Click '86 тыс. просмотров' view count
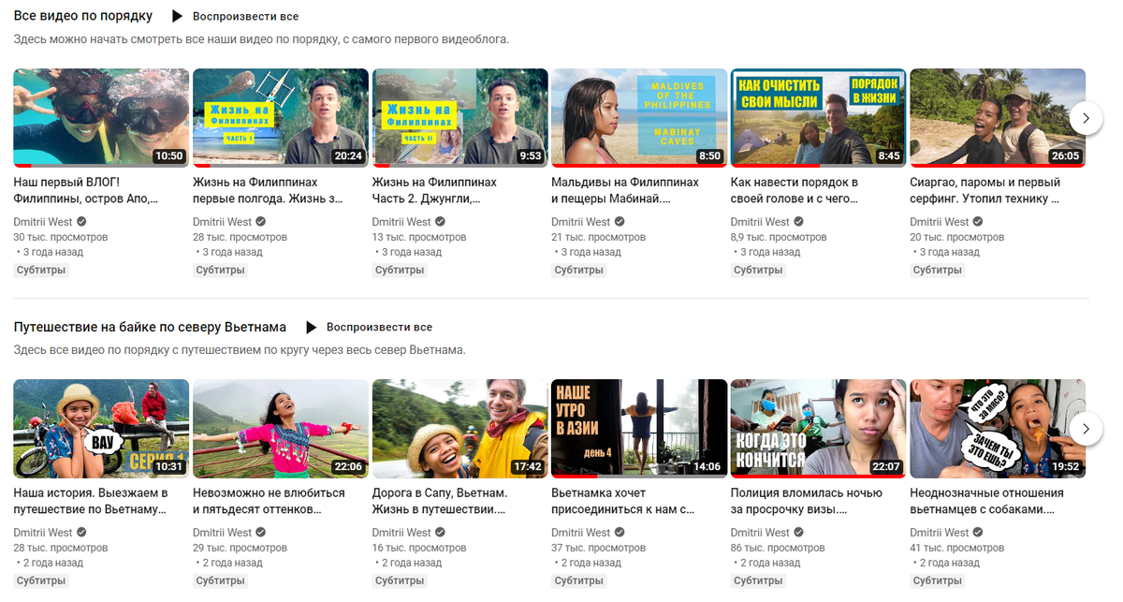1123x602 pixels. click(x=778, y=548)
